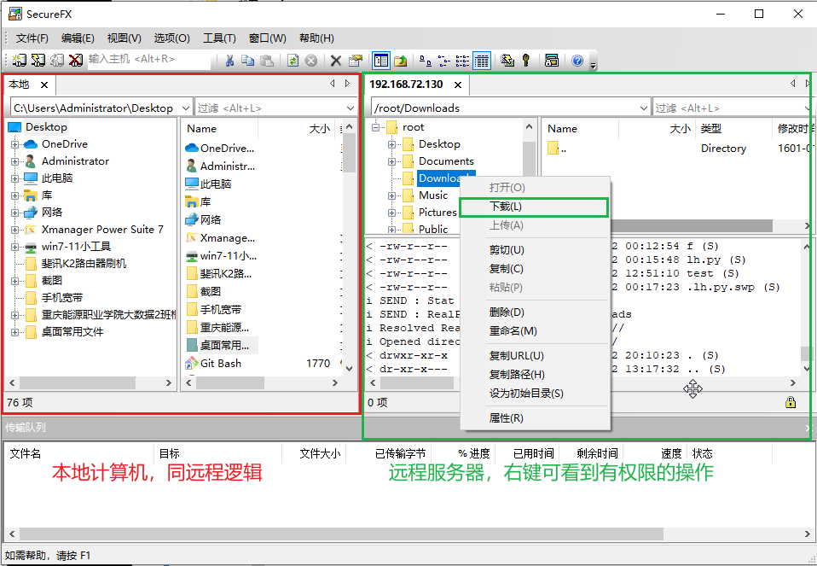Click the Connect toolbar icon
Image resolution: width=817 pixels, height=566 pixels.
[20, 61]
